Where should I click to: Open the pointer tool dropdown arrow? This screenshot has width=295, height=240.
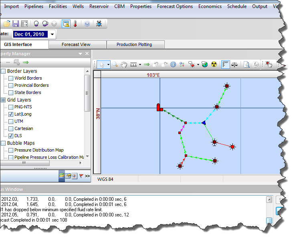coord(108,64)
